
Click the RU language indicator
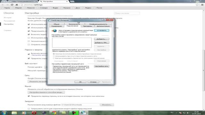[172, 112]
